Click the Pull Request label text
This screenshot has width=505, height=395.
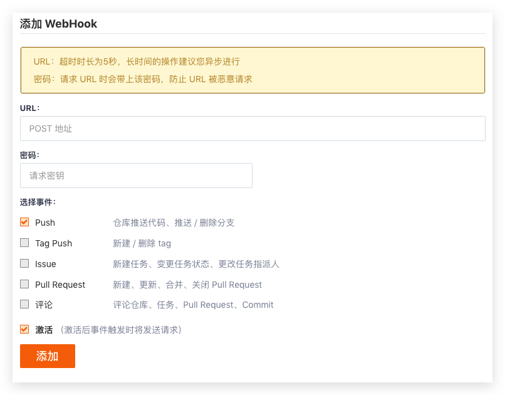60,285
